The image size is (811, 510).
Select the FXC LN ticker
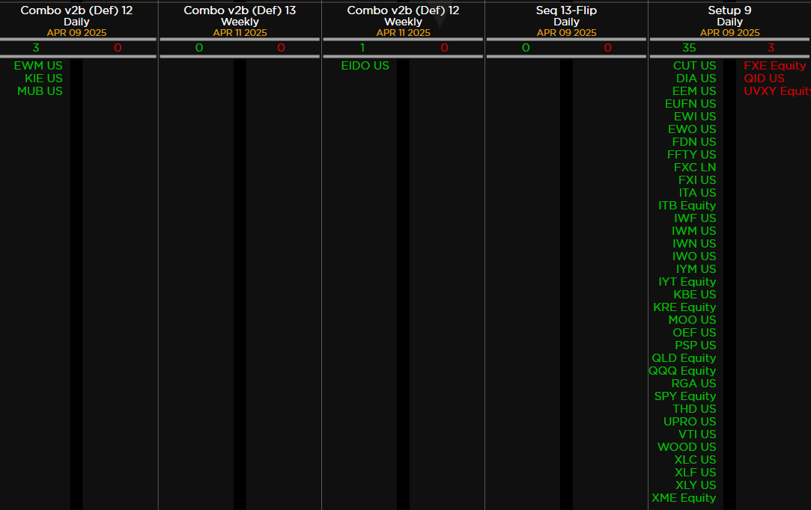(695, 168)
